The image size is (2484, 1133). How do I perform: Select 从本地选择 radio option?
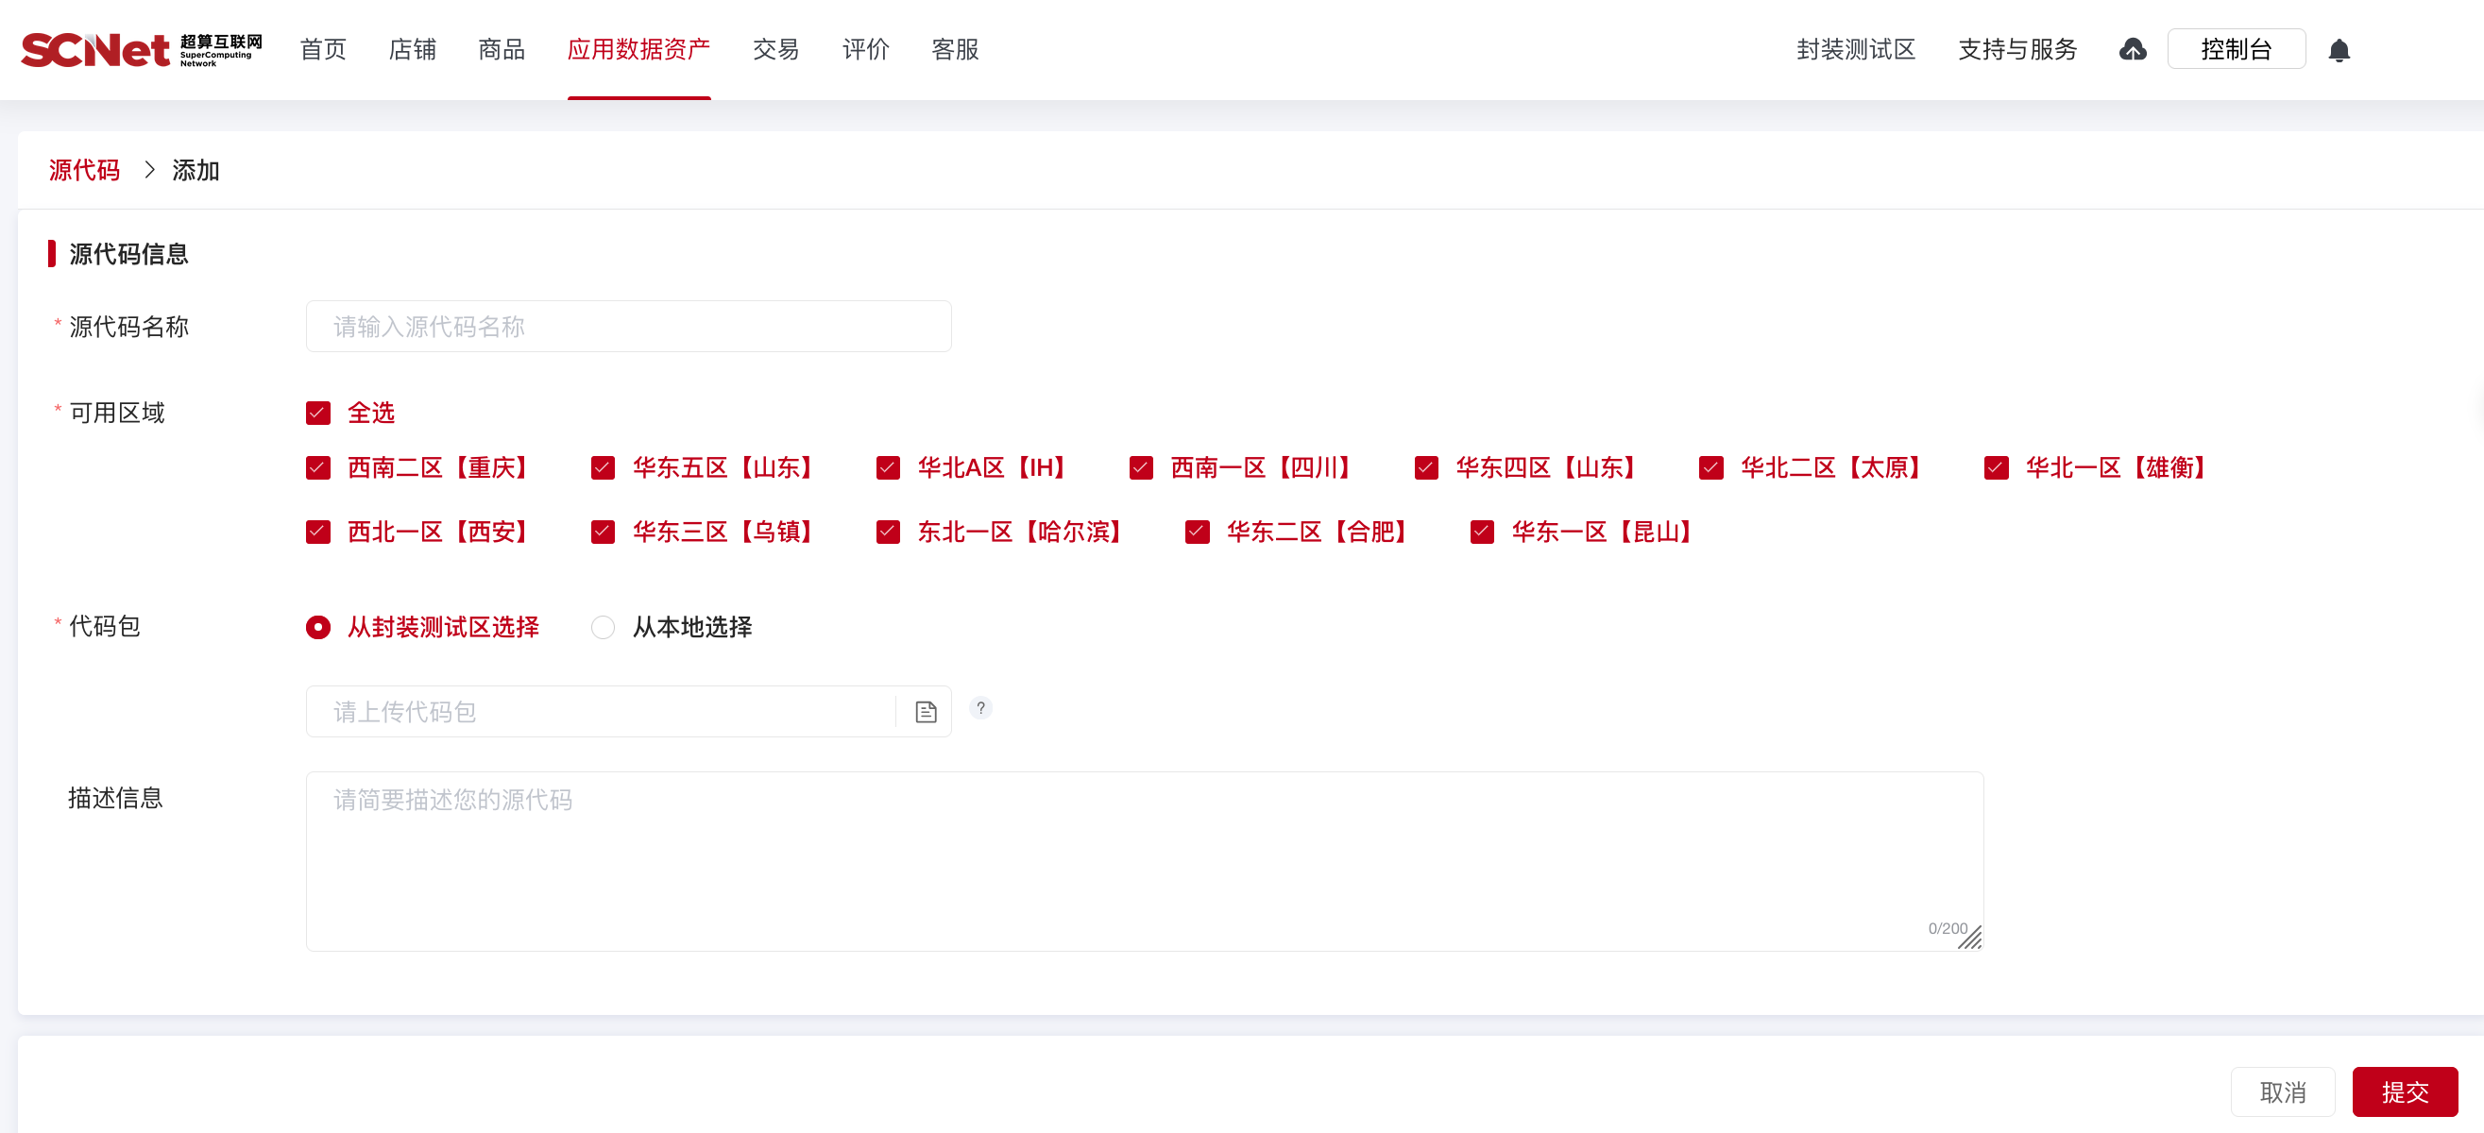[x=603, y=628]
